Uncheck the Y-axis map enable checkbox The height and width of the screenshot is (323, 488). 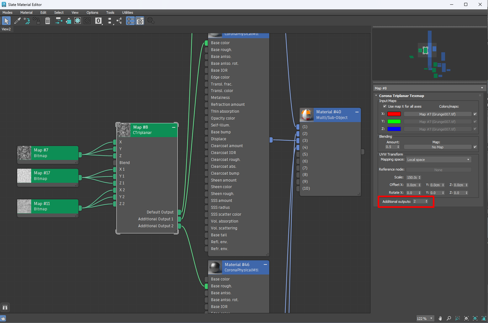pyautogui.click(x=475, y=121)
